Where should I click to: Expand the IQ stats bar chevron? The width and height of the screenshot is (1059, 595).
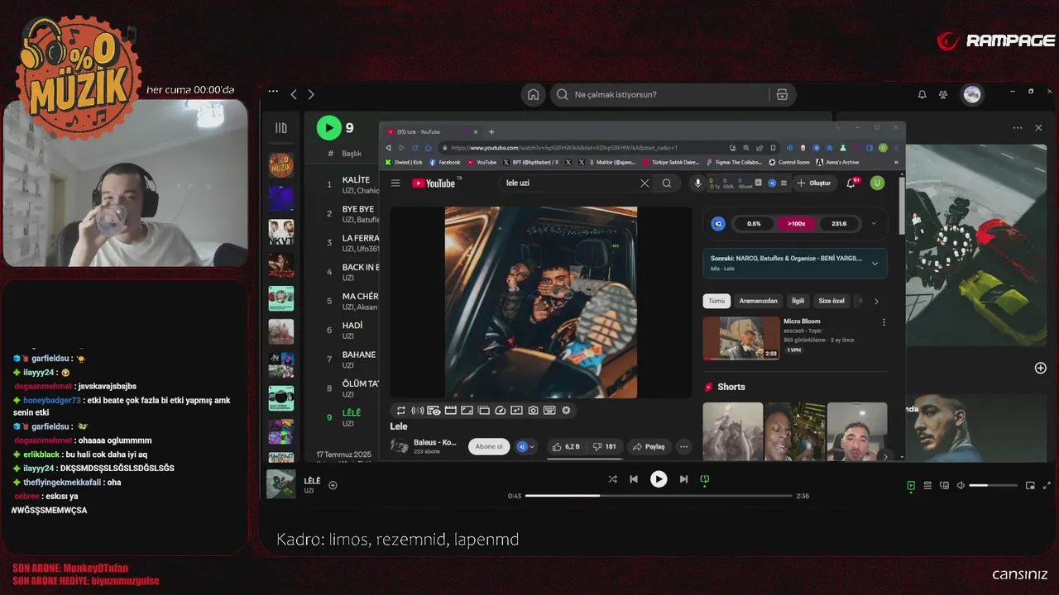tap(874, 223)
